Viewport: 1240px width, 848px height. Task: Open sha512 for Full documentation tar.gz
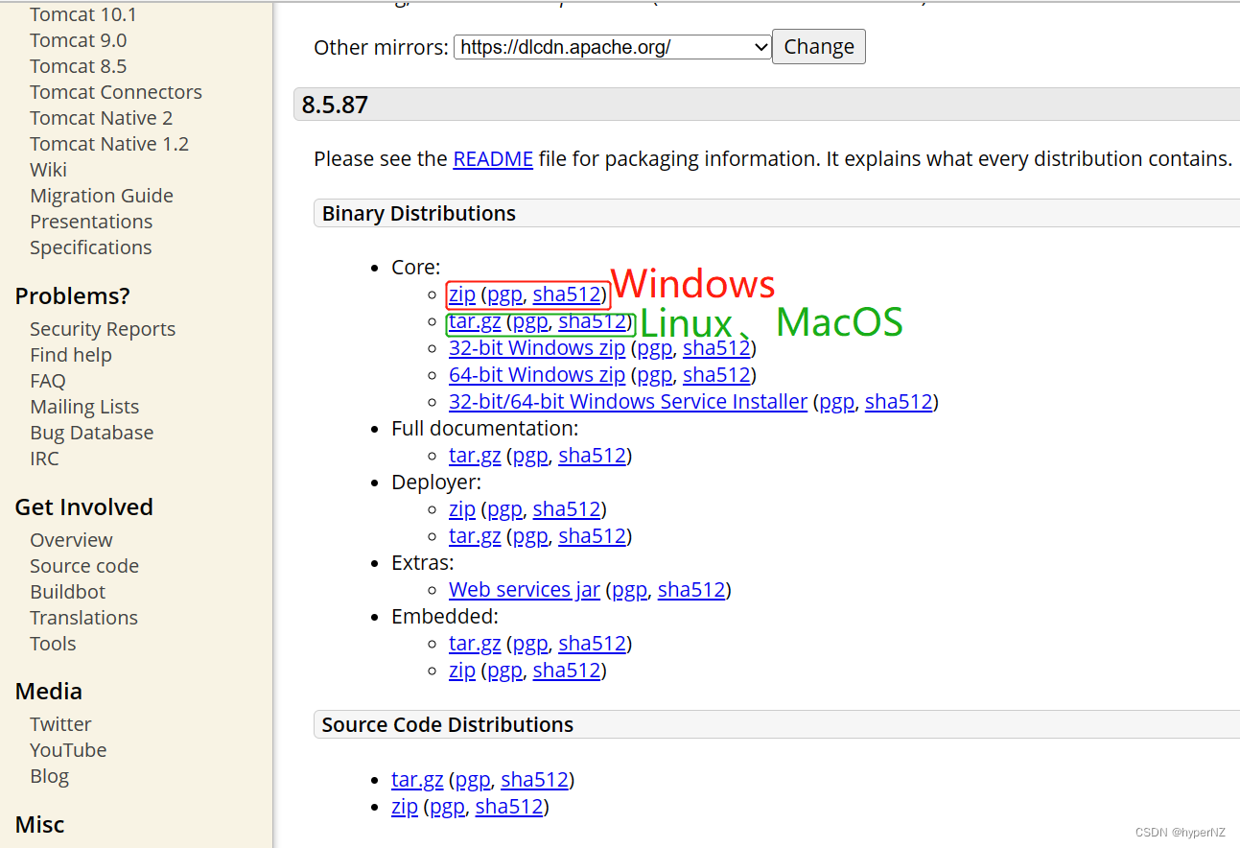592,456
